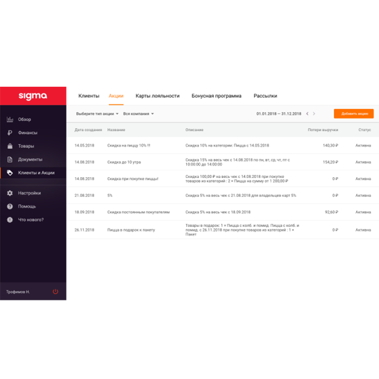Screen dimensions: 379x379
Task: Switch to the Рассылки tab
Action: (x=265, y=96)
